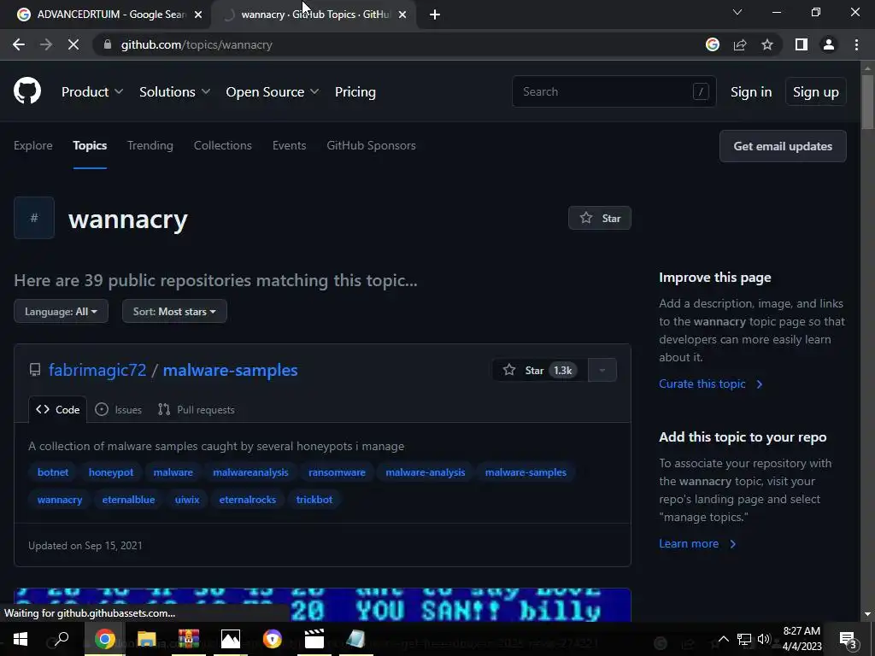Click the ransomware topic tag

pyautogui.click(x=337, y=471)
